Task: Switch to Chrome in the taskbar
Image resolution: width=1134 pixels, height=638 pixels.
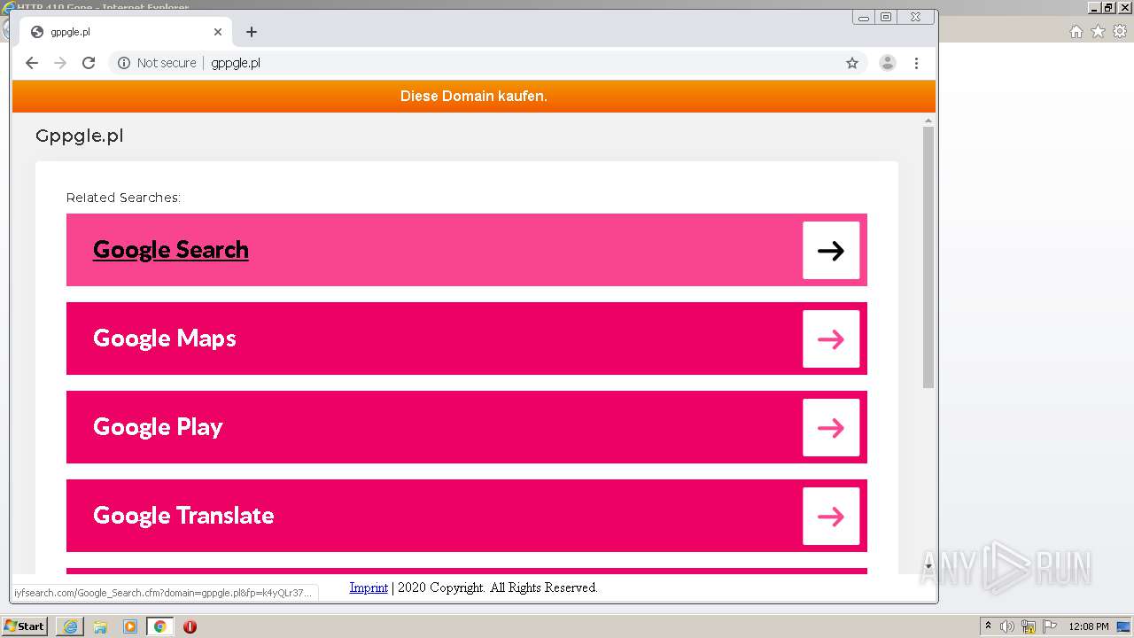Action: (x=159, y=626)
